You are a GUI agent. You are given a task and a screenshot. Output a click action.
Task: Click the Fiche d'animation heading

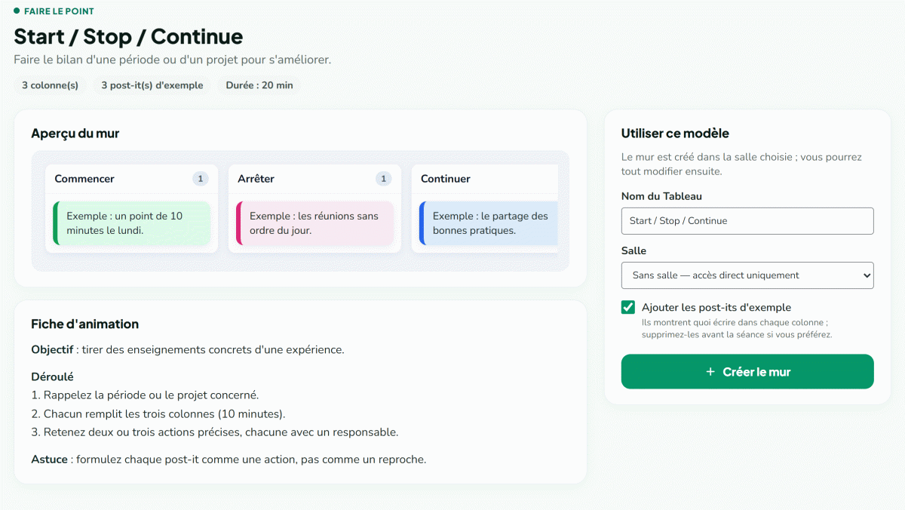coord(85,324)
